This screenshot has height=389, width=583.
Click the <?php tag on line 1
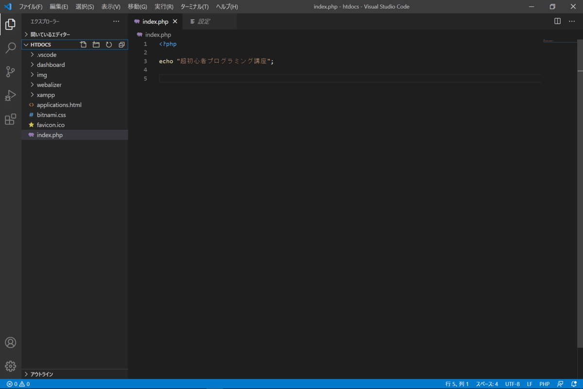[x=168, y=44]
